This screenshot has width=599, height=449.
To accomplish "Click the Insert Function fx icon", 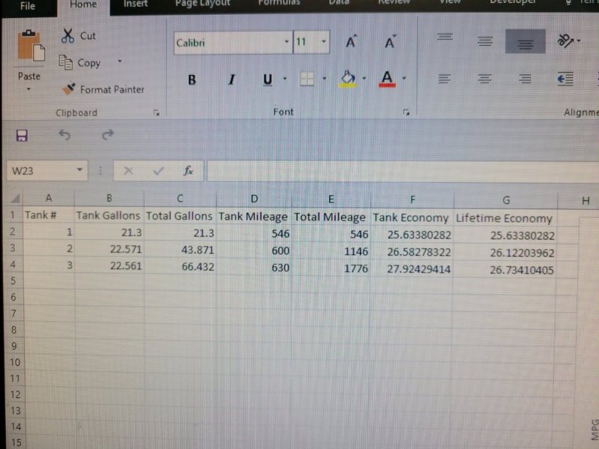I will click(189, 171).
